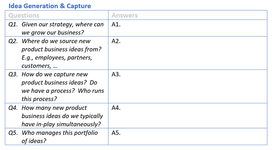Click the Q3. label
Viewport: 273px width, 150px height.
13,74
